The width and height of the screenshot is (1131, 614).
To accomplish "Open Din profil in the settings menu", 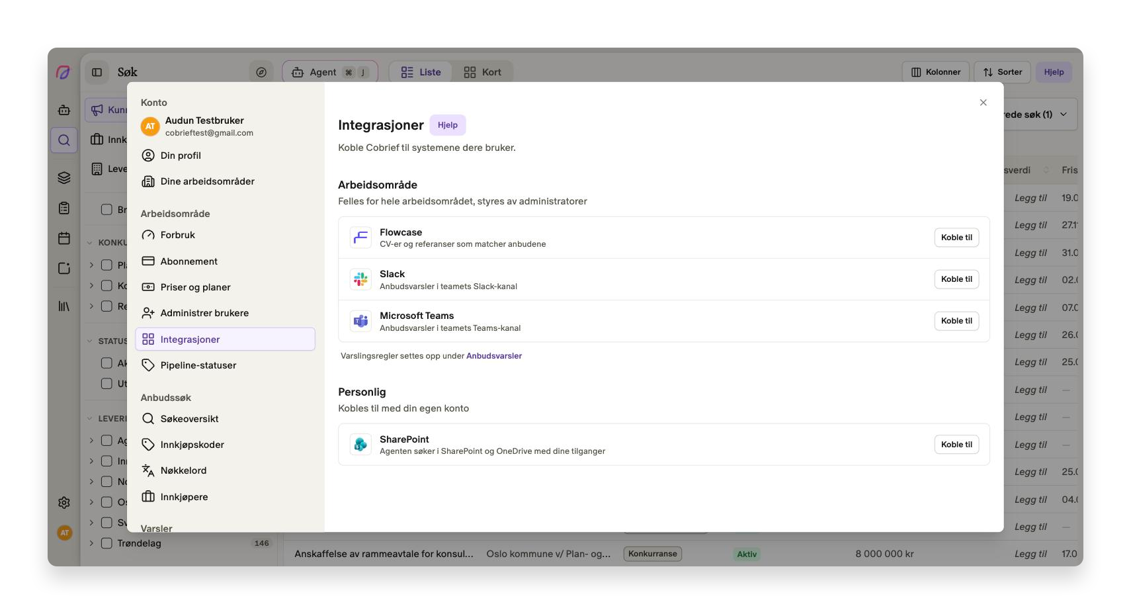I will (225, 155).
